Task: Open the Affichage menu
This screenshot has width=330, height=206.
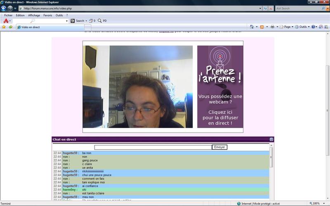Action: (34, 15)
